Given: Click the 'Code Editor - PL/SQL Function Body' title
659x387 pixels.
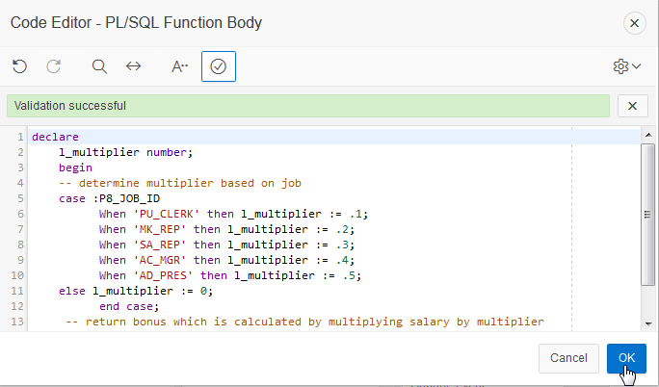Looking at the screenshot, I should [x=136, y=23].
